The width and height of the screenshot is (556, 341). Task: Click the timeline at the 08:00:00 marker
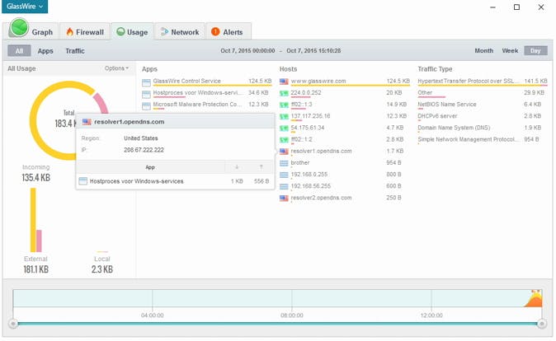coord(292,315)
